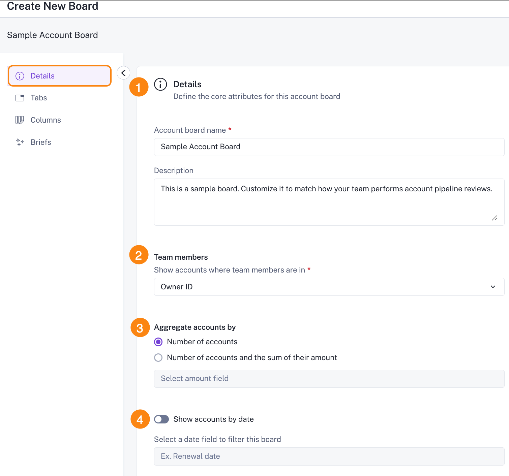509x476 pixels.
Task: Select Number of accounts radio button
Action: coord(158,342)
